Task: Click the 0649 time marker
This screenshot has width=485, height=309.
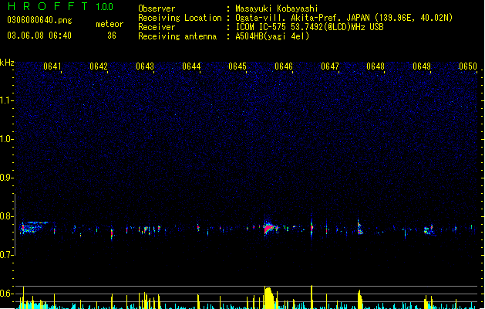Action: pos(422,66)
